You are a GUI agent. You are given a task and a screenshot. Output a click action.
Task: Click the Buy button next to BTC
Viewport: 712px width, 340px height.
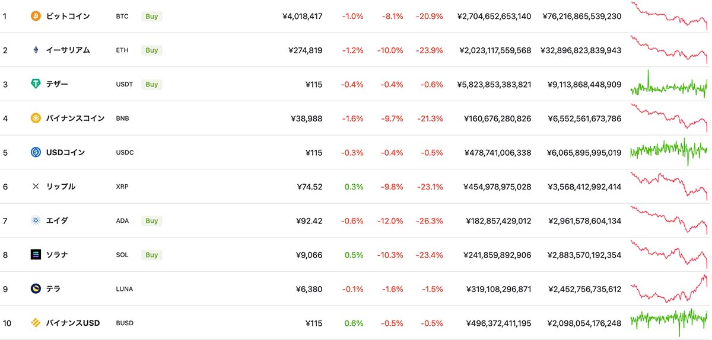point(152,17)
